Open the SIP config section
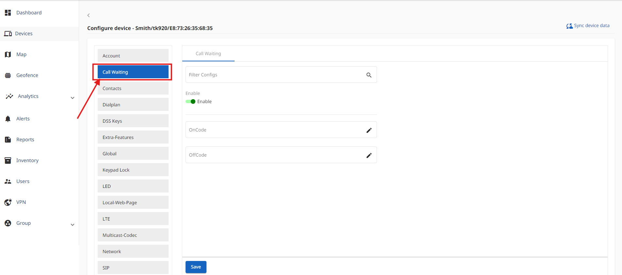The width and height of the screenshot is (622, 275). pos(133,267)
